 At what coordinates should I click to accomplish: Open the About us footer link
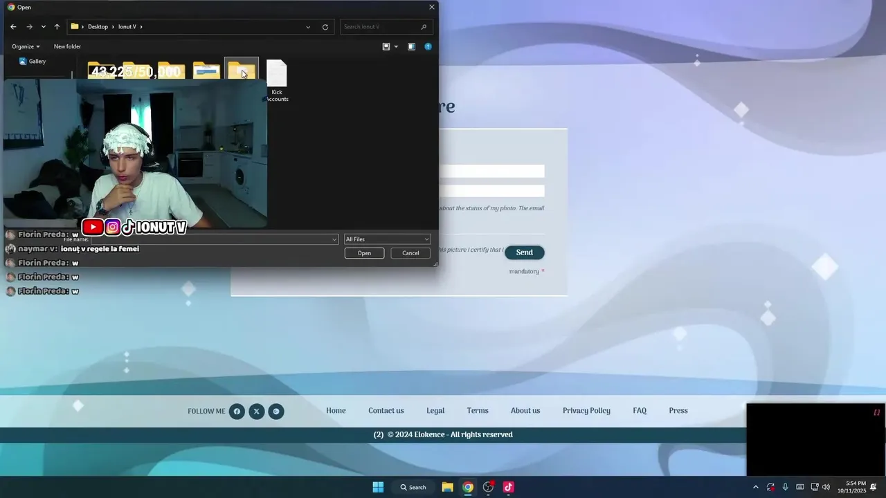click(x=525, y=411)
